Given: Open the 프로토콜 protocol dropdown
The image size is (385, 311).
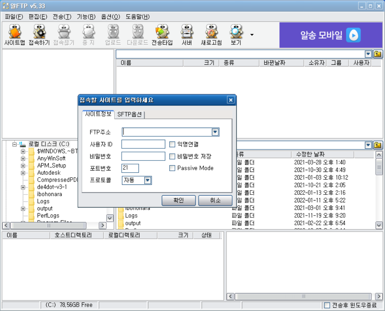Looking at the screenshot, I should coord(147,180).
